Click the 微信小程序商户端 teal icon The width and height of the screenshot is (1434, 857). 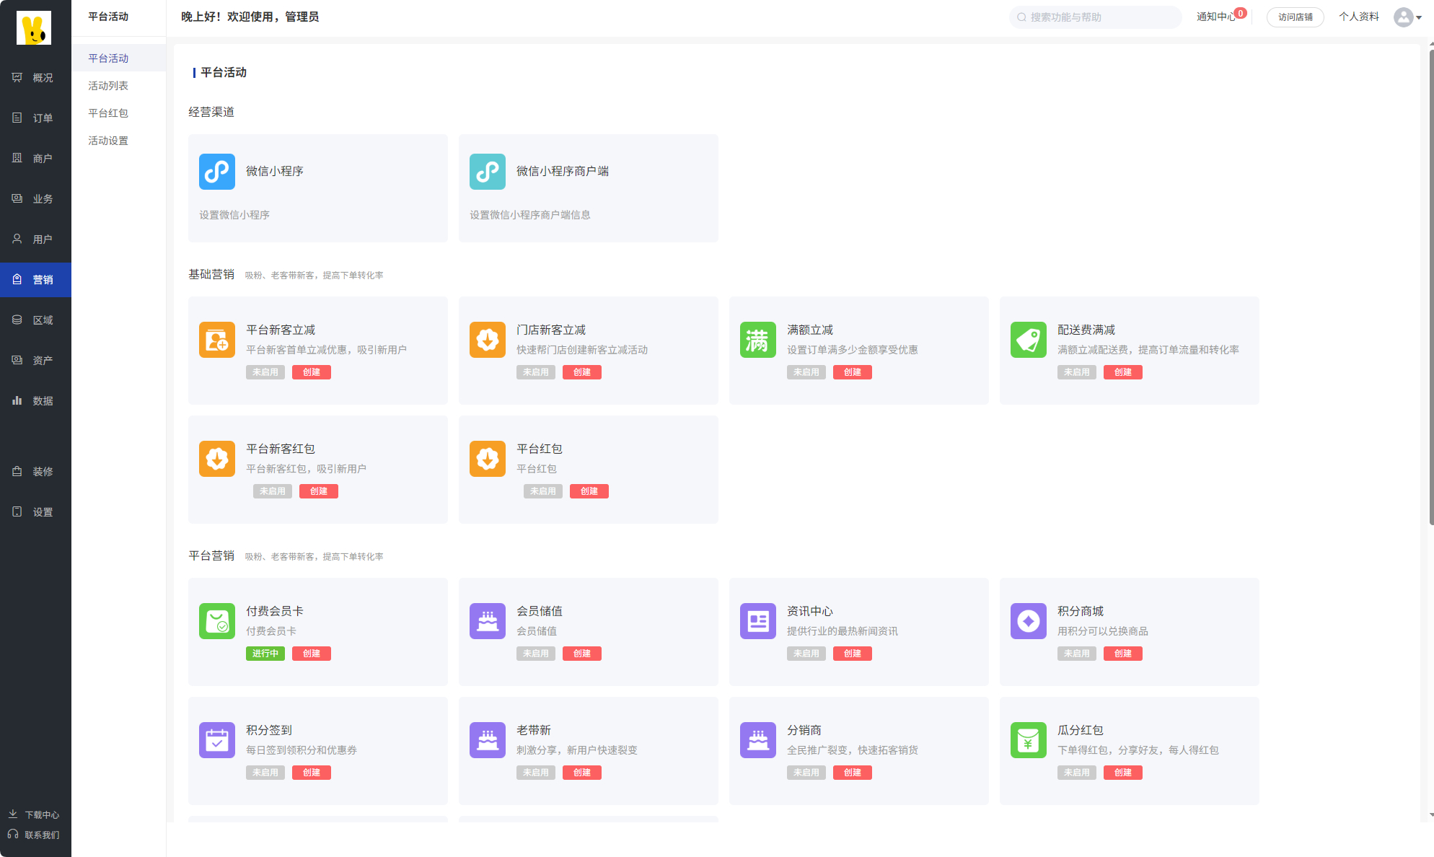[487, 171]
